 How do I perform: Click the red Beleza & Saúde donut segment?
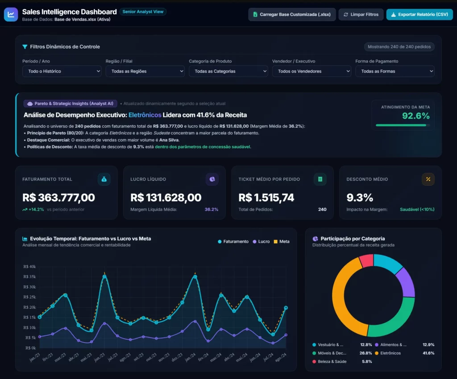coord(367,261)
